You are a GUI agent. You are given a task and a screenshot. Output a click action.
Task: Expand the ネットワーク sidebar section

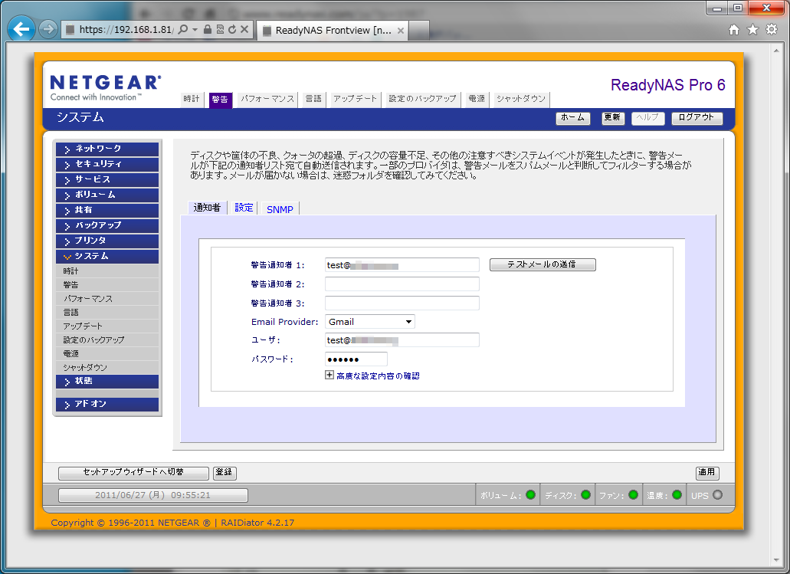(x=107, y=149)
